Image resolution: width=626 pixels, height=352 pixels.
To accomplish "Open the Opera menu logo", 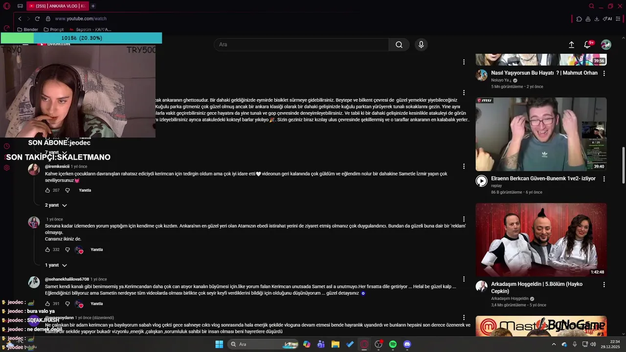I will tap(7, 6).
